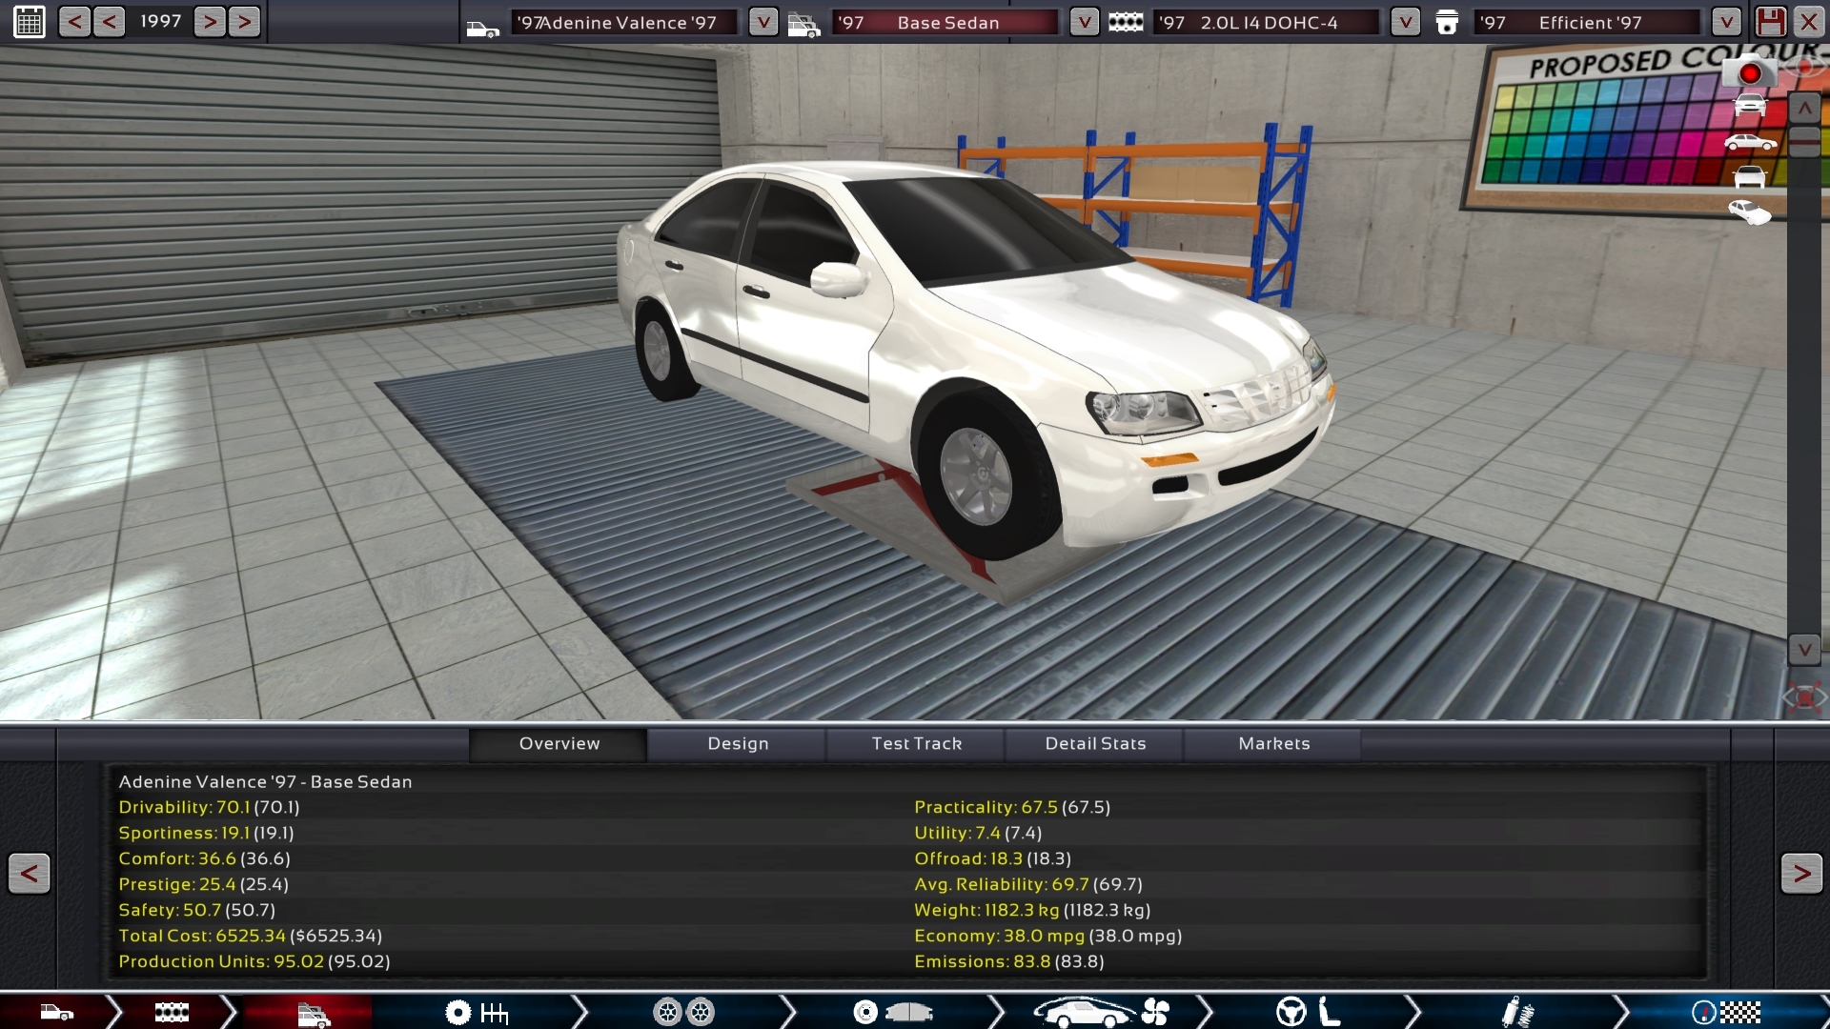Go to previous page with left arrow
The width and height of the screenshot is (1830, 1029).
(29, 873)
